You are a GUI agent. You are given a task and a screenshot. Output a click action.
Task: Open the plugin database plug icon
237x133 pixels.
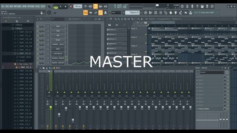[176, 13]
